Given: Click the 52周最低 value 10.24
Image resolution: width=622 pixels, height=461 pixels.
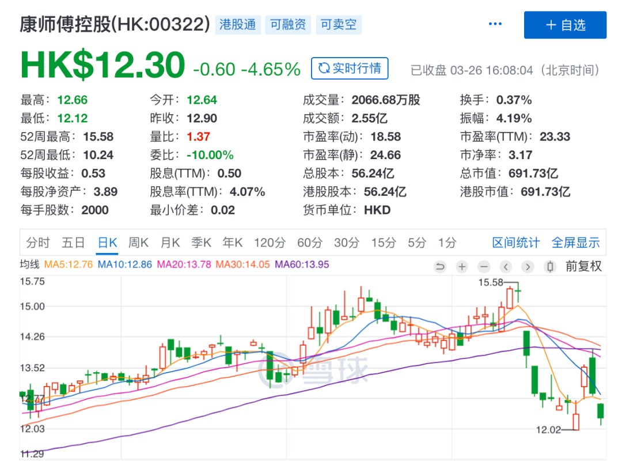Looking at the screenshot, I should tap(98, 155).
